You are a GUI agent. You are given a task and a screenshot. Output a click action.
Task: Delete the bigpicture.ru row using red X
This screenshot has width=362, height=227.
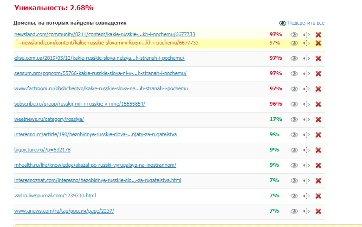(x=318, y=150)
